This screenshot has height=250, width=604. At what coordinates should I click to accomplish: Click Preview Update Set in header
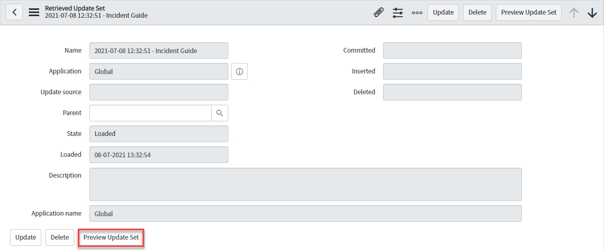coord(528,12)
